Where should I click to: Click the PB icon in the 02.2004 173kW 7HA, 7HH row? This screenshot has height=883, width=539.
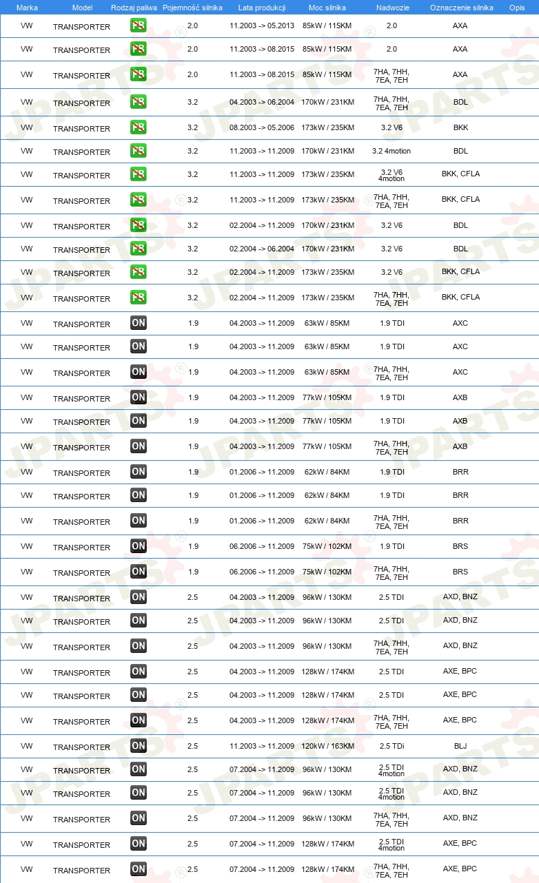coord(139,298)
